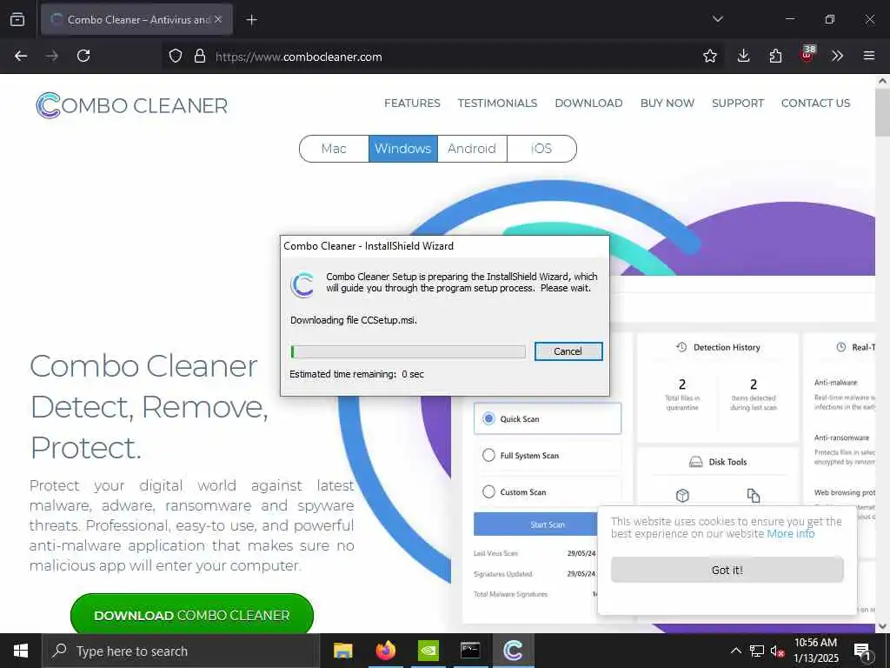Open the network status tray icon
The width and height of the screenshot is (890, 668).
click(757, 651)
